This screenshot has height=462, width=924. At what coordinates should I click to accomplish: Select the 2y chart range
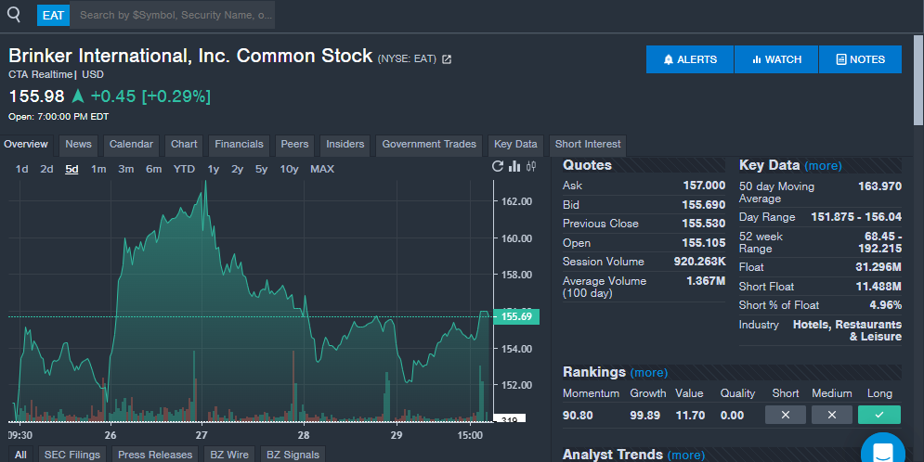coord(237,169)
